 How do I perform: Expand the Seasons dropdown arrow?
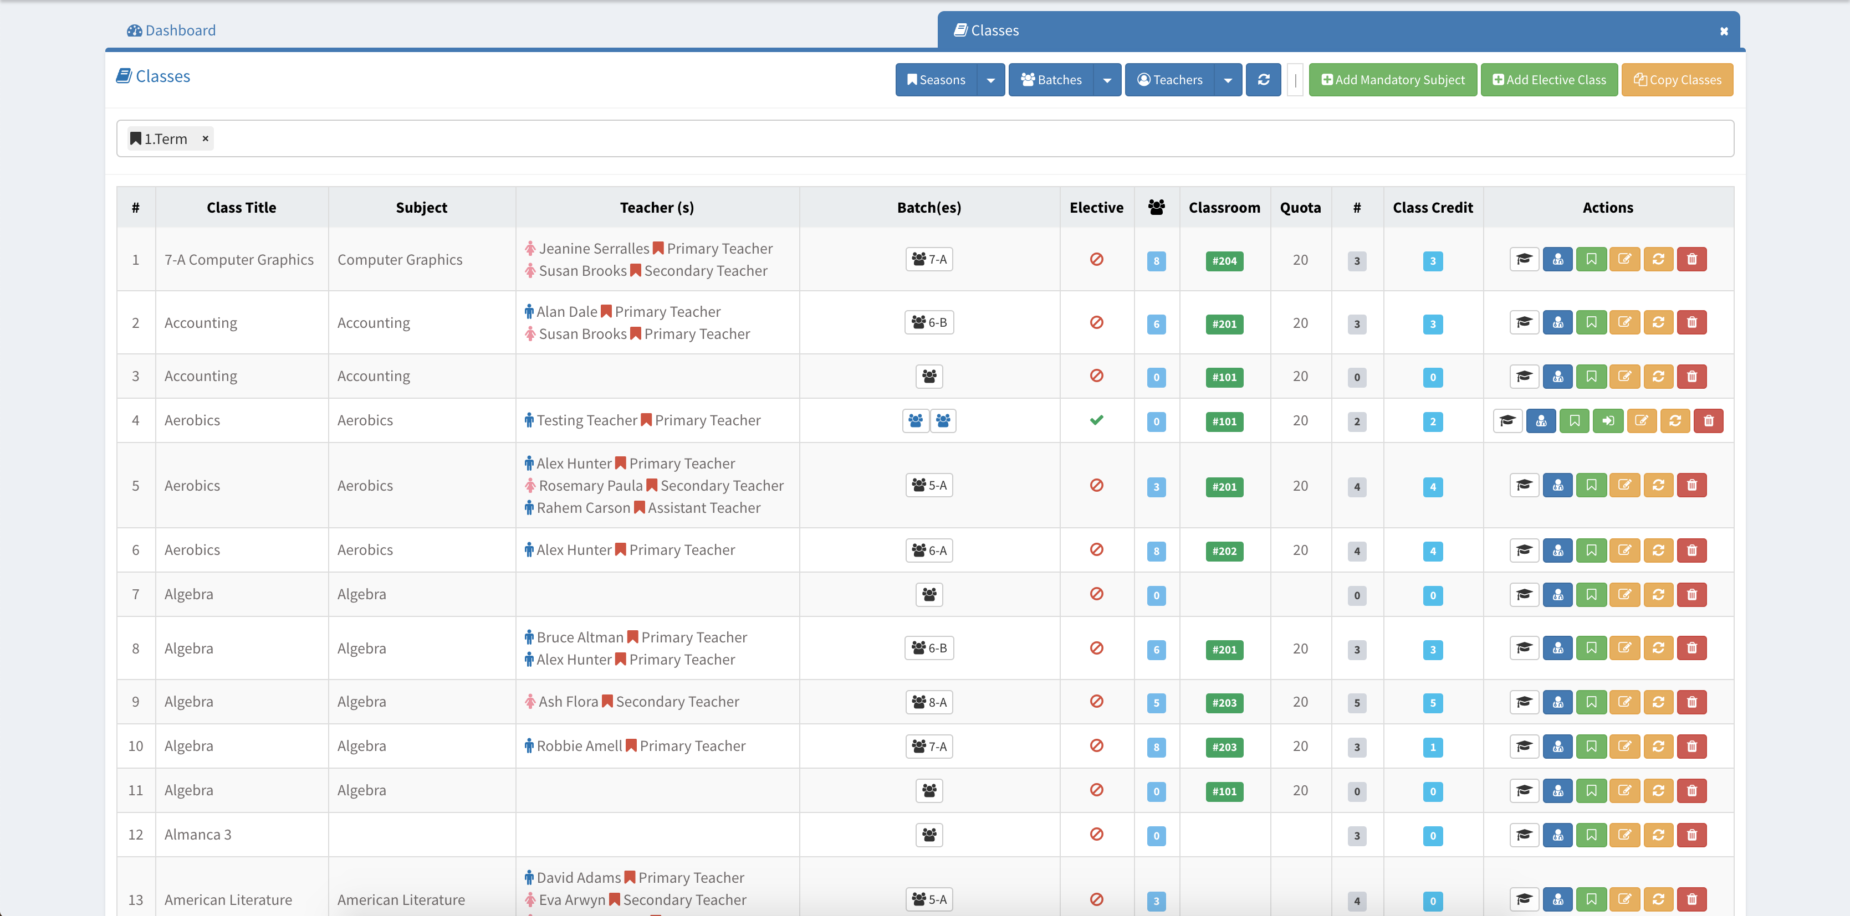(991, 80)
